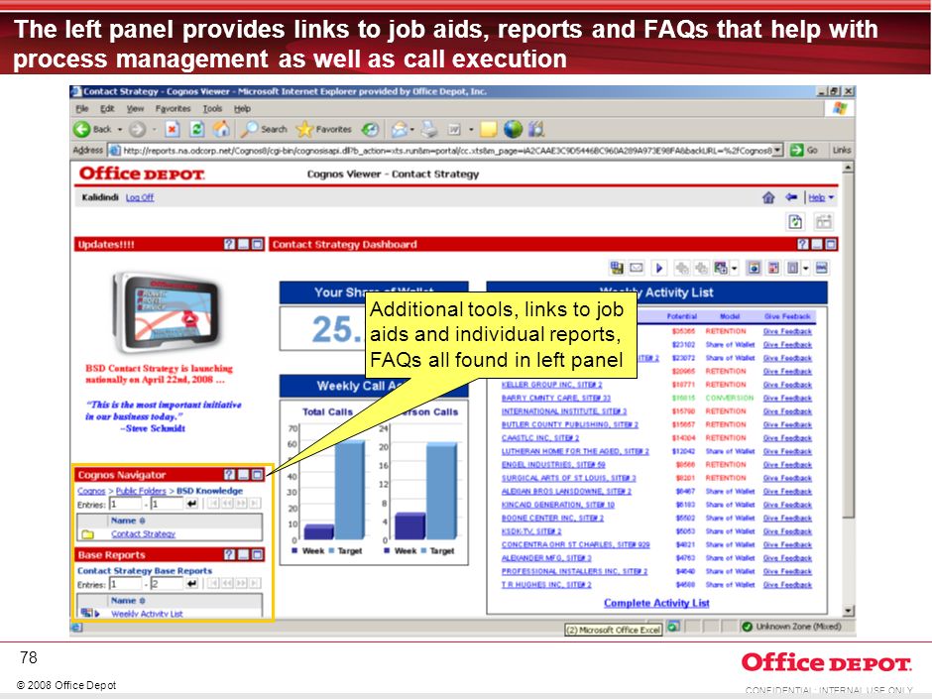This screenshot has width=932, height=699.
Task: Open the Edit menu
Action: click(x=107, y=109)
